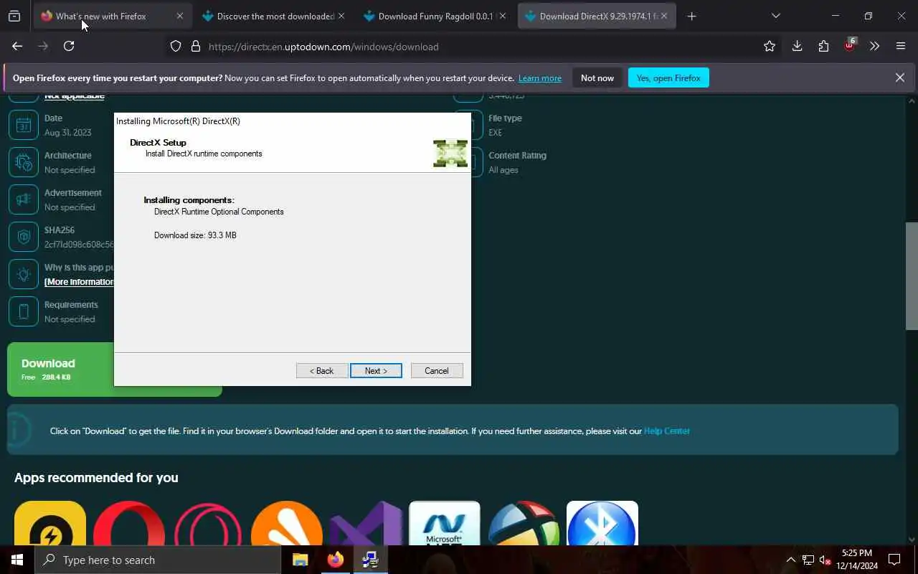Open the Windows Start menu
The height and width of the screenshot is (574, 918).
(x=17, y=560)
